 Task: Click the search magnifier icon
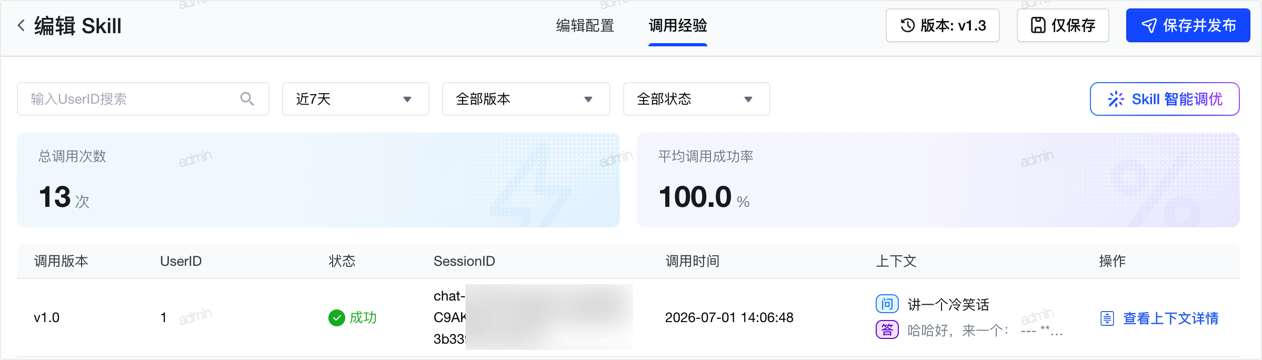(x=247, y=99)
